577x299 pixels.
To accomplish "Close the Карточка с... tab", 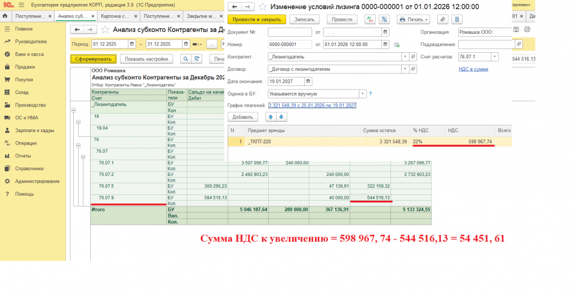I will tap(135, 16).
